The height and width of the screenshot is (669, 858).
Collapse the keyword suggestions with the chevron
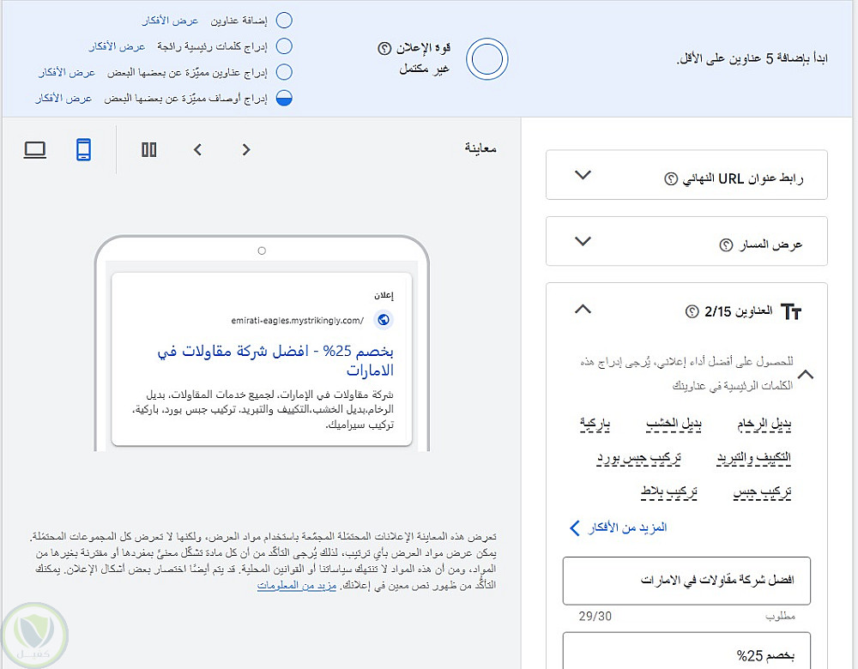(x=806, y=375)
